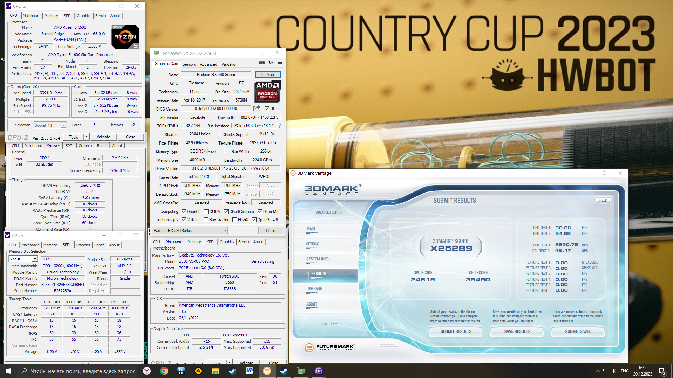Open MAIN in the 3DMark Vantage sidebar
Image resolution: width=673 pixels, height=378 pixels.
[x=311, y=229]
